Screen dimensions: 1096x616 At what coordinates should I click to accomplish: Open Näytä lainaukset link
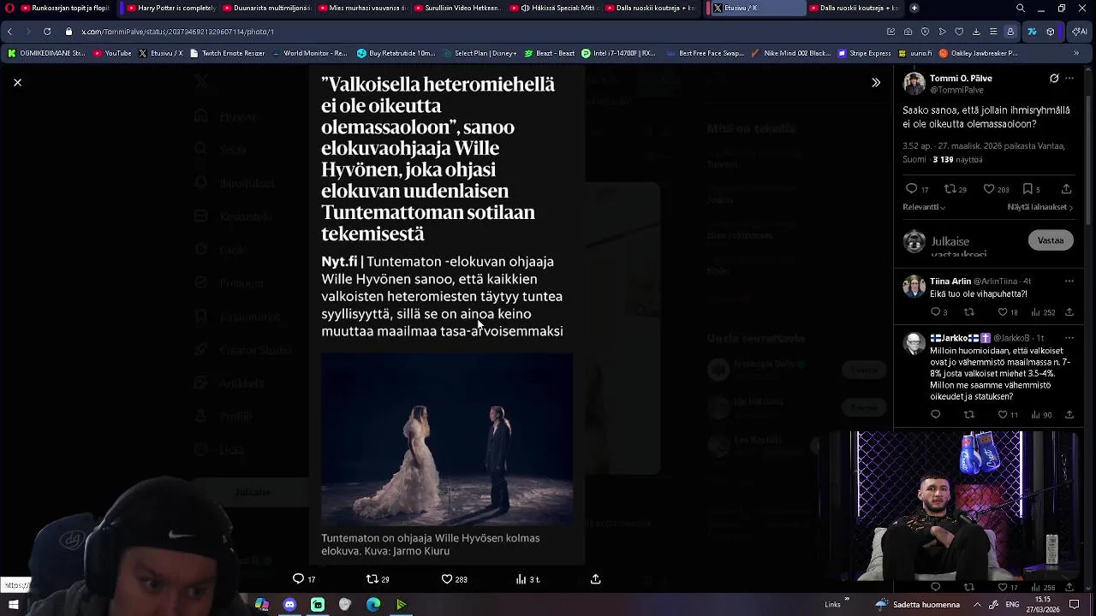pyautogui.click(x=1039, y=207)
